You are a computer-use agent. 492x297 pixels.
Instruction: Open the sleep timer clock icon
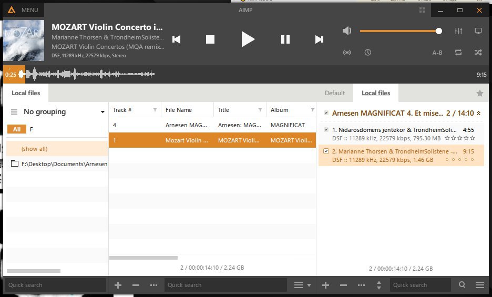click(368, 53)
